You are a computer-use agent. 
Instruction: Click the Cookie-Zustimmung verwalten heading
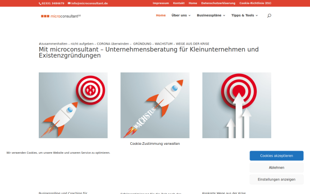(x=155, y=144)
